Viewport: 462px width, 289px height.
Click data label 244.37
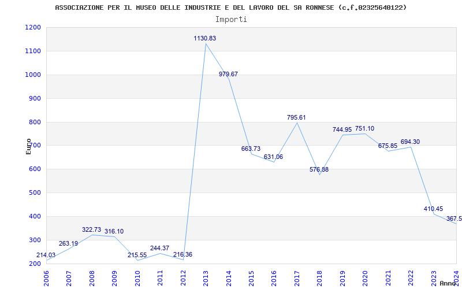pos(160,249)
